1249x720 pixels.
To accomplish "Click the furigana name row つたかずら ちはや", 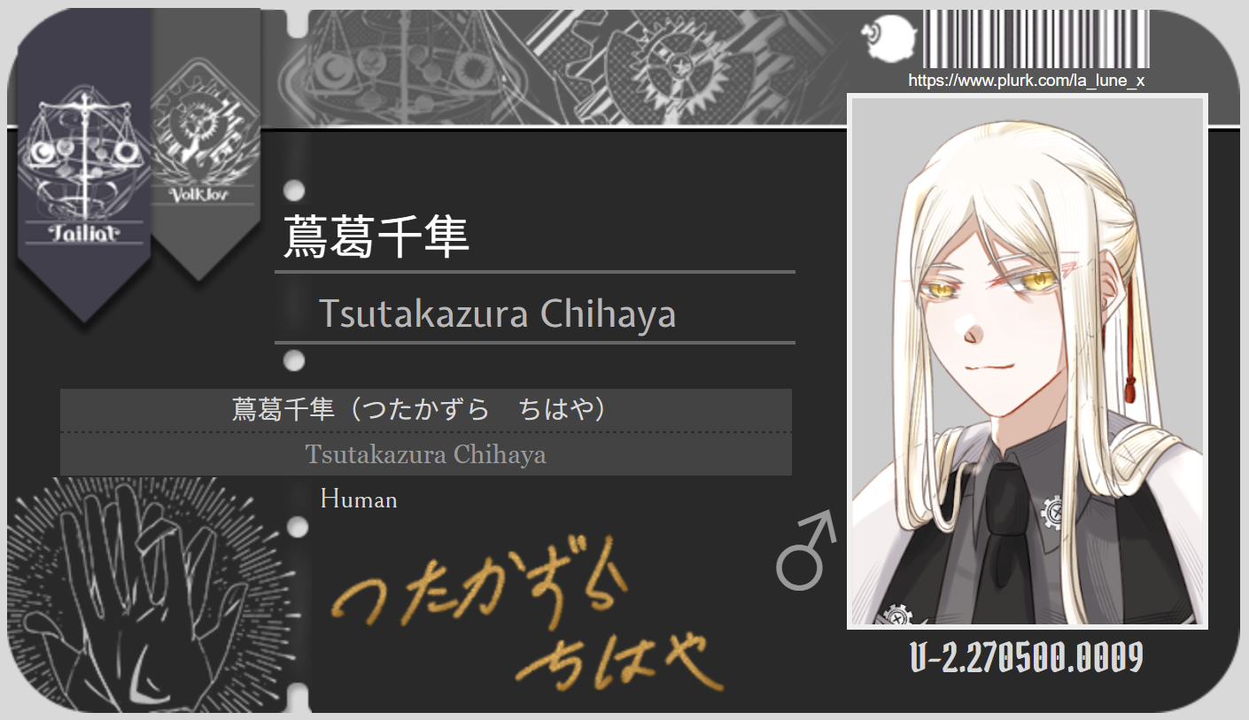I will coord(426,410).
